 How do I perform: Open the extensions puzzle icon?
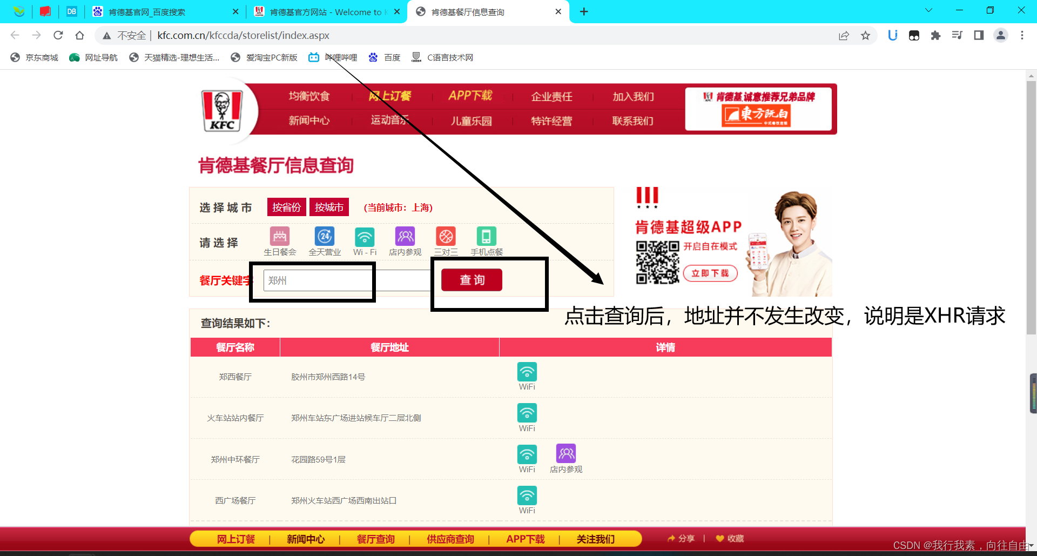tap(935, 35)
